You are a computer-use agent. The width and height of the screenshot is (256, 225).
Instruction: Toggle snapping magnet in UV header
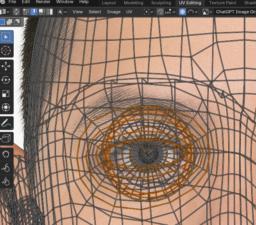click(x=160, y=12)
